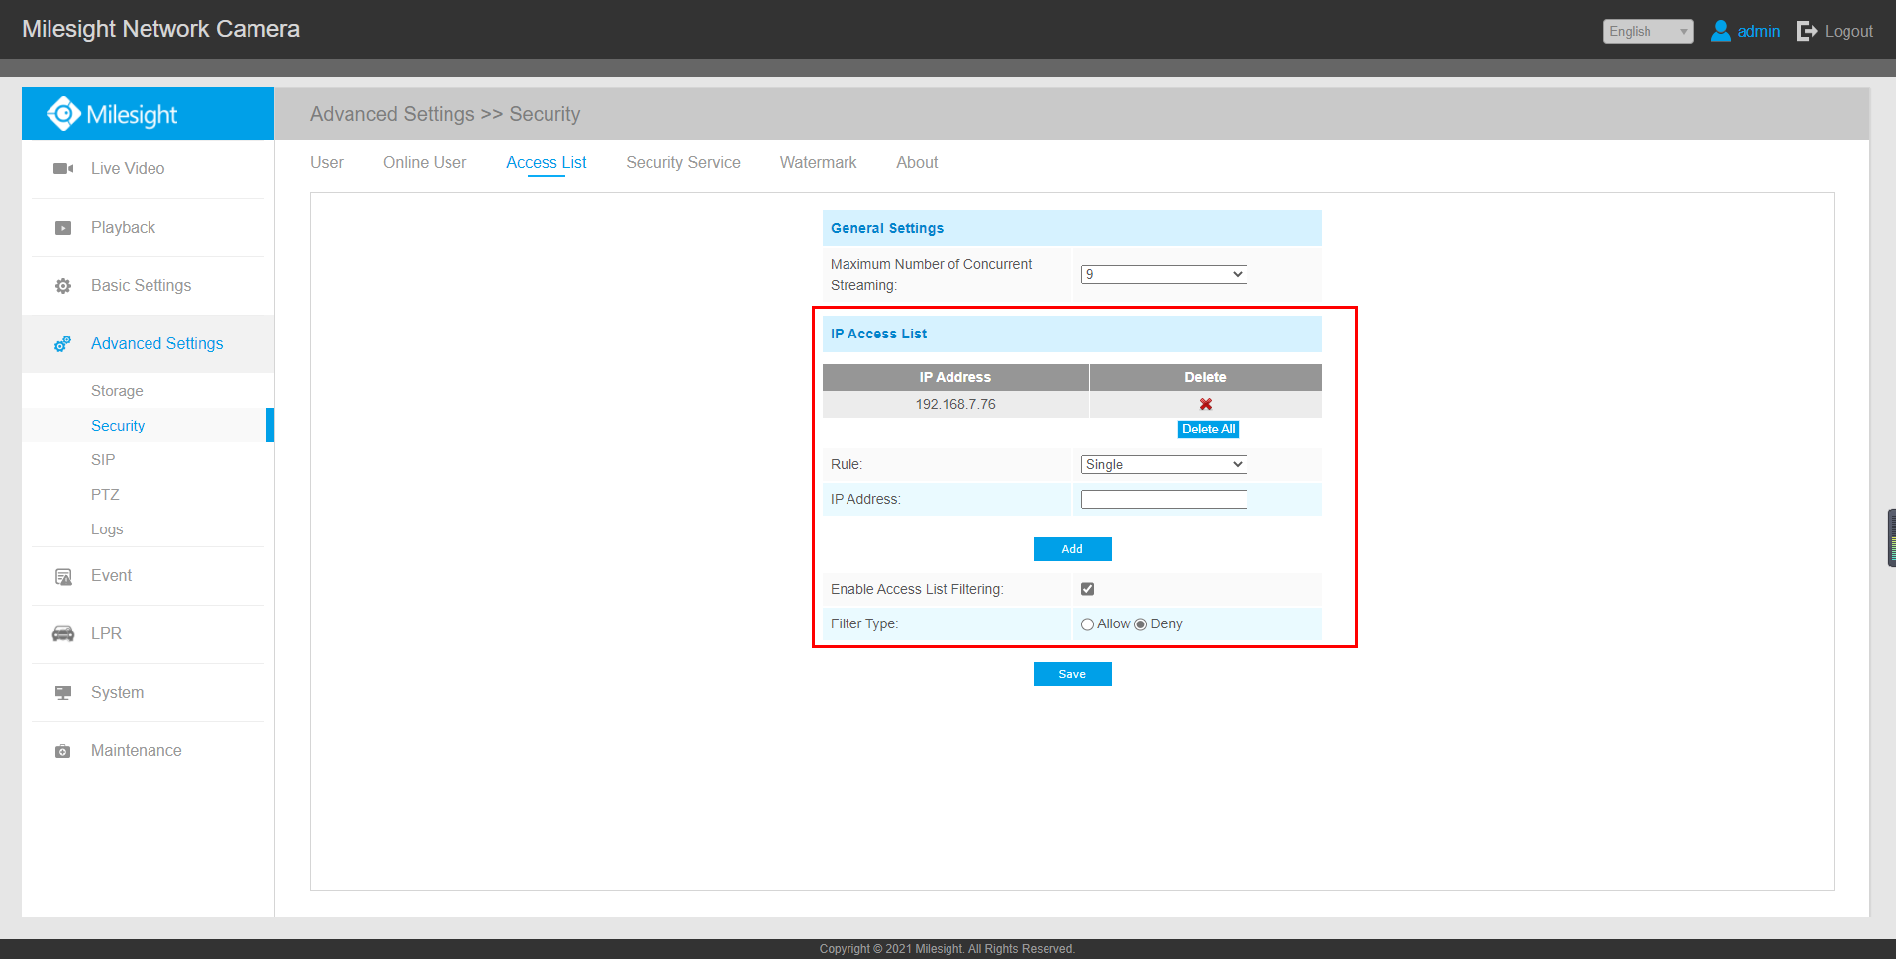Click the Advanced Settings gears icon
Screen dimensions: 1896x959
click(x=62, y=344)
